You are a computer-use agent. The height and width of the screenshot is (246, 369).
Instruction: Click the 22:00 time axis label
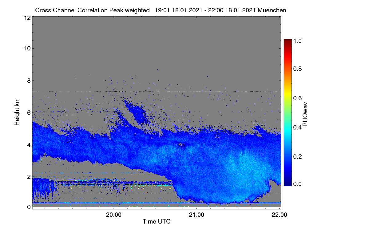tap(280, 215)
